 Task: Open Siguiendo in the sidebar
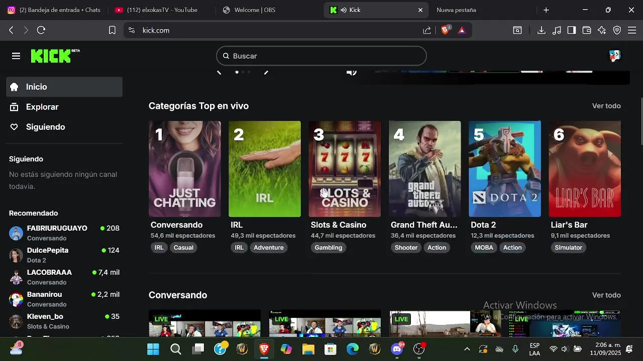[64, 127]
